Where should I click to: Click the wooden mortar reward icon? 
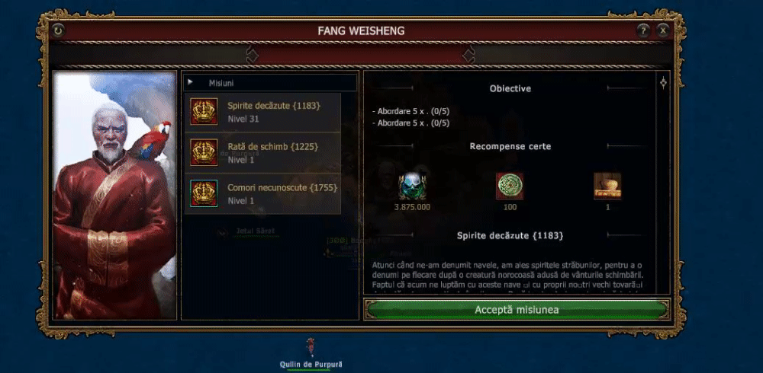pyautogui.click(x=607, y=186)
